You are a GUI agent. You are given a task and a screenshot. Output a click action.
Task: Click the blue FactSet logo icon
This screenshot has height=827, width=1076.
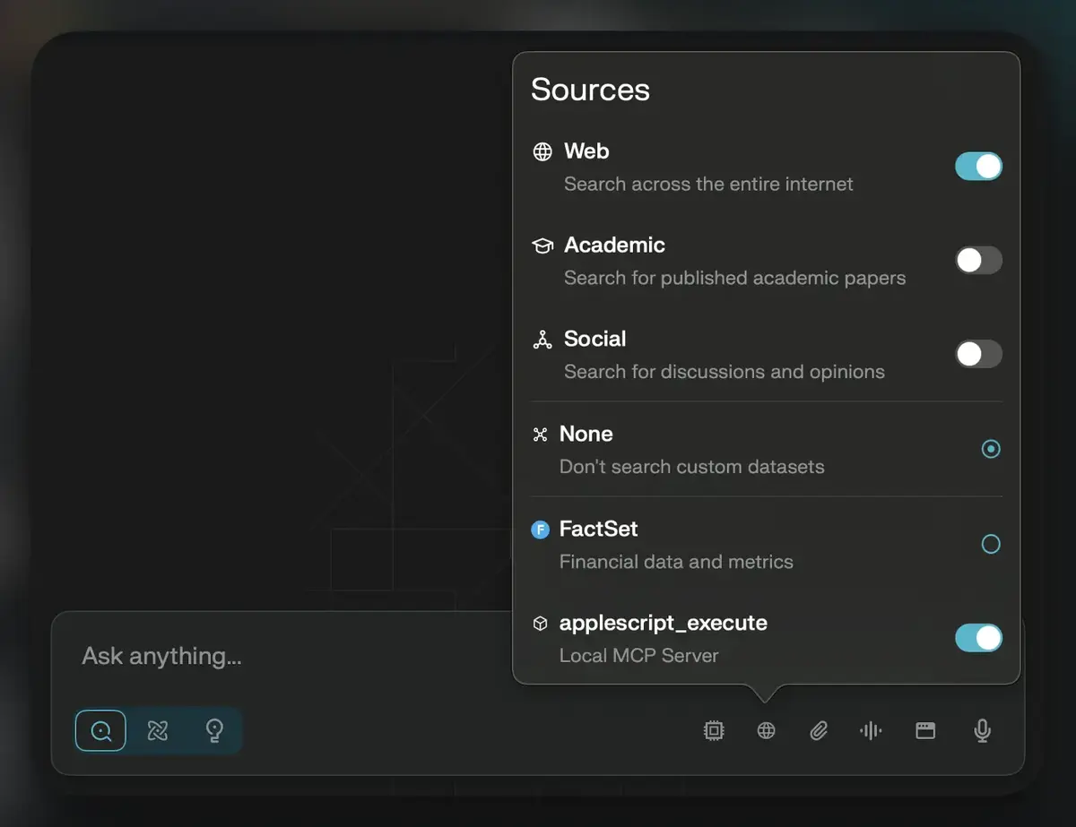click(x=540, y=530)
